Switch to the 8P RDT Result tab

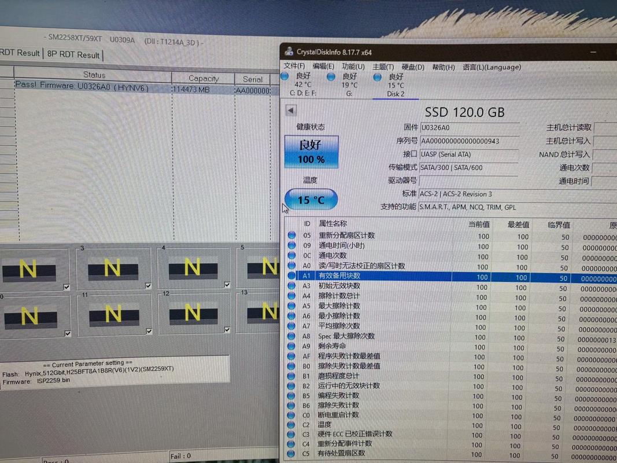coord(73,53)
